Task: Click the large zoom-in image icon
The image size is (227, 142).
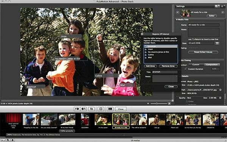Action: click(x=169, y=103)
